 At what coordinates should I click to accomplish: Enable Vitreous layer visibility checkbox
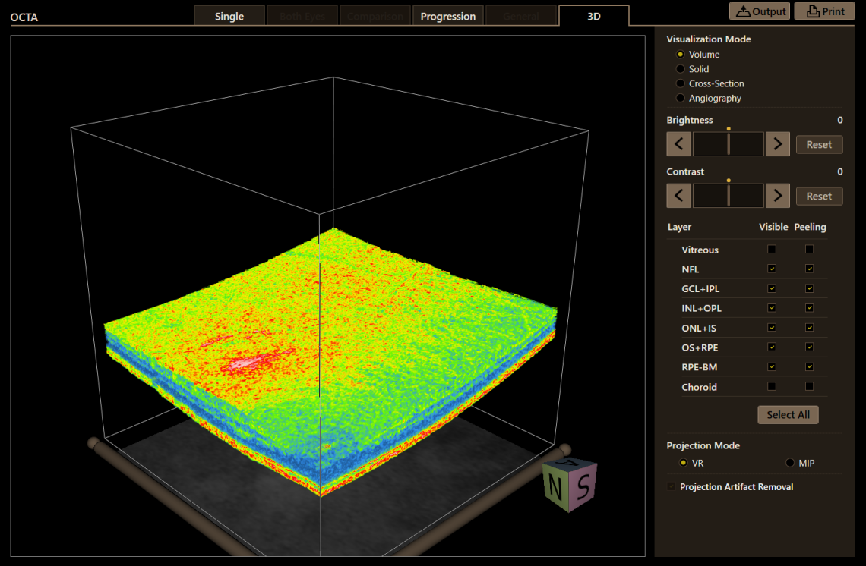pos(772,249)
